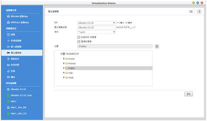This screenshot has width=207, height=121.
Task: Minimize the Virtualization Station window
Action: (x=193, y=3)
